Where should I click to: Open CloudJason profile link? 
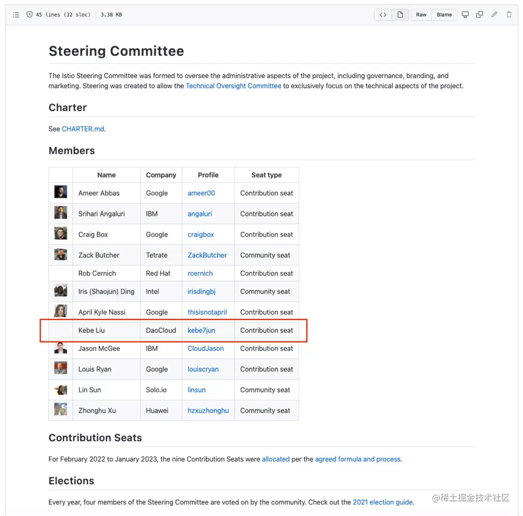(205, 348)
